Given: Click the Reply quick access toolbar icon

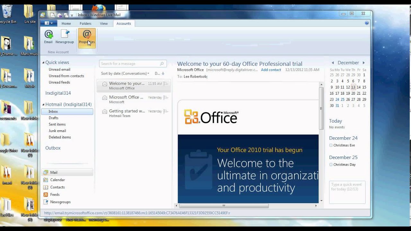Looking at the screenshot, I should (59, 15).
